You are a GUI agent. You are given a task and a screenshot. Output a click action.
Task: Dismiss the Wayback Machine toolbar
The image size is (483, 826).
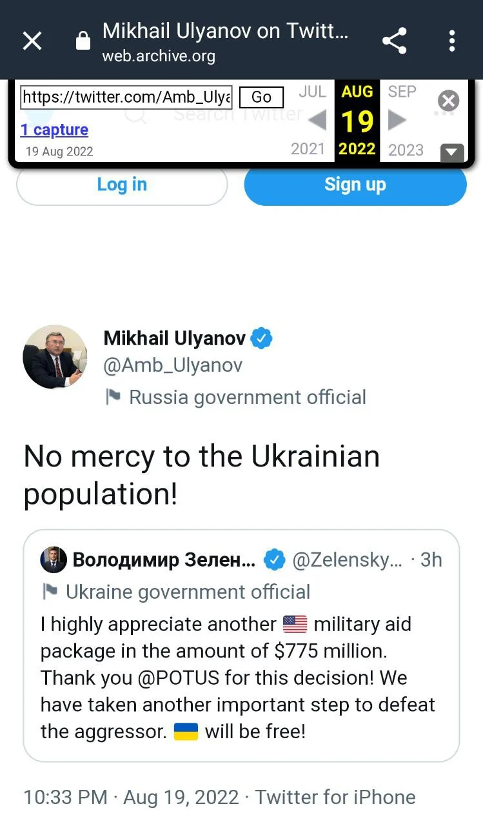tap(448, 101)
